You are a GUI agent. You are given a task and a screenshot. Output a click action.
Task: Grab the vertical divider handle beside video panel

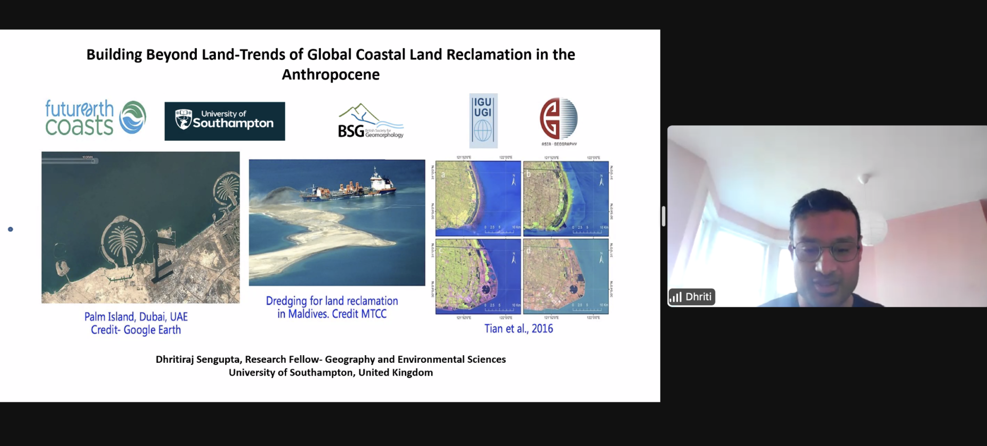pos(663,216)
